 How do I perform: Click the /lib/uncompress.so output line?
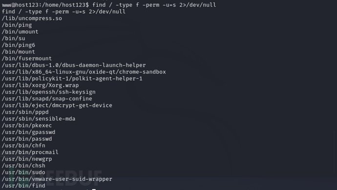pos(32,19)
